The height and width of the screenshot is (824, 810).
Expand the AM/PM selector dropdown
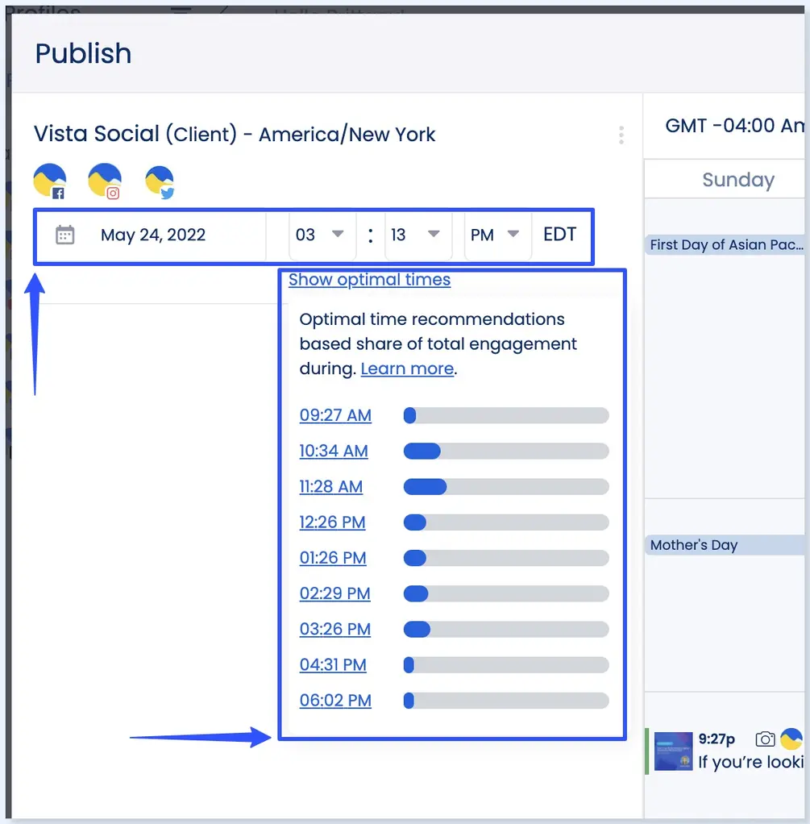tap(495, 235)
